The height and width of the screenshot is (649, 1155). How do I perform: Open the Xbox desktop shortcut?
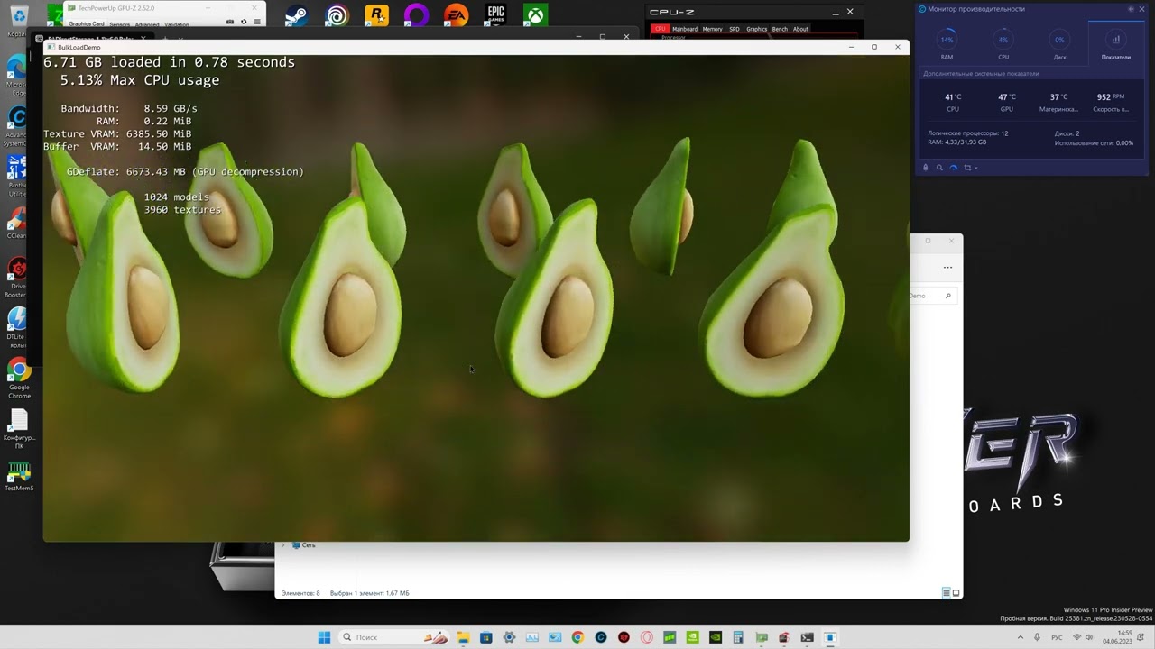click(536, 15)
